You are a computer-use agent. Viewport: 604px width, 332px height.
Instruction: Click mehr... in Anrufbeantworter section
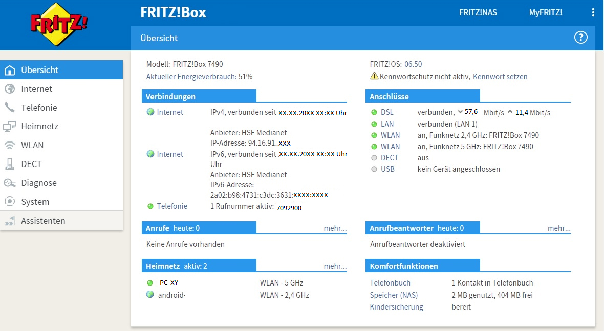click(x=559, y=228)
